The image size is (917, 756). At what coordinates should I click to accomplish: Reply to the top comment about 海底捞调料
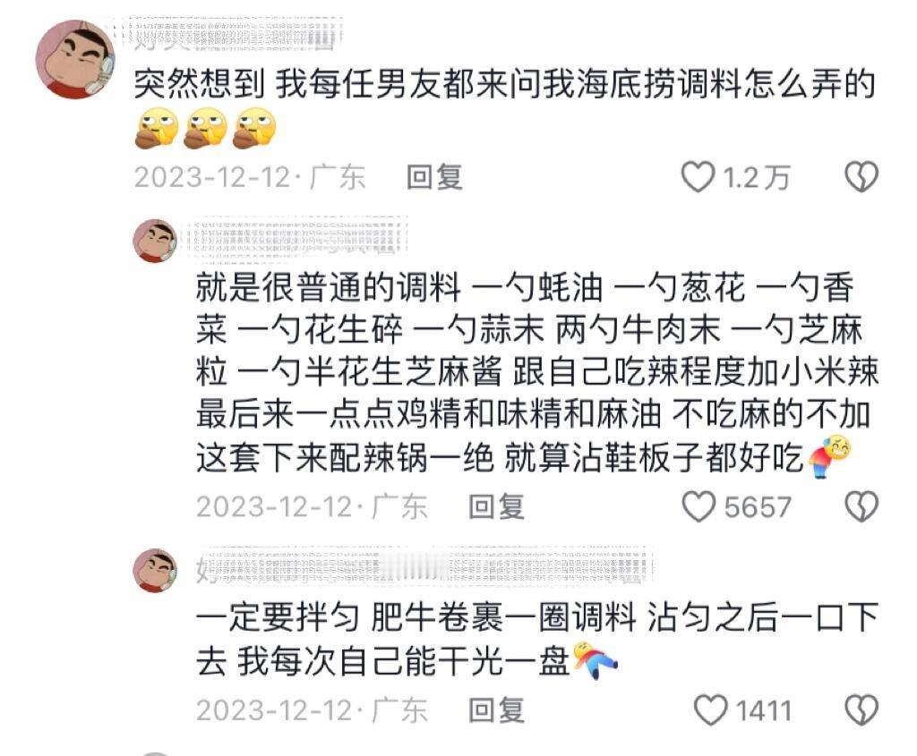tap(434, 177)
